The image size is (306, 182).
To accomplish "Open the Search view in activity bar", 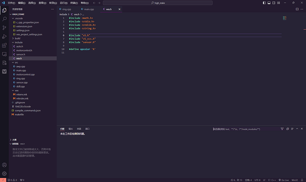I will [4, 19].
